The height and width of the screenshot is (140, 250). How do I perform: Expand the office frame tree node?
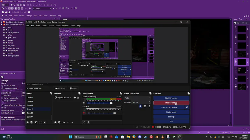[x=4, y=35]
